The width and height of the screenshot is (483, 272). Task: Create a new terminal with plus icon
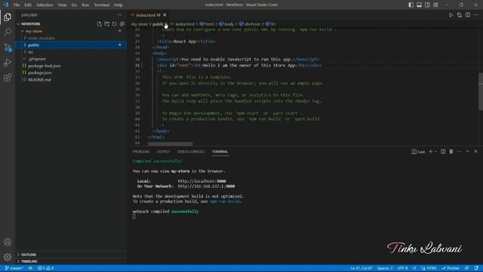tap(431, 152)
